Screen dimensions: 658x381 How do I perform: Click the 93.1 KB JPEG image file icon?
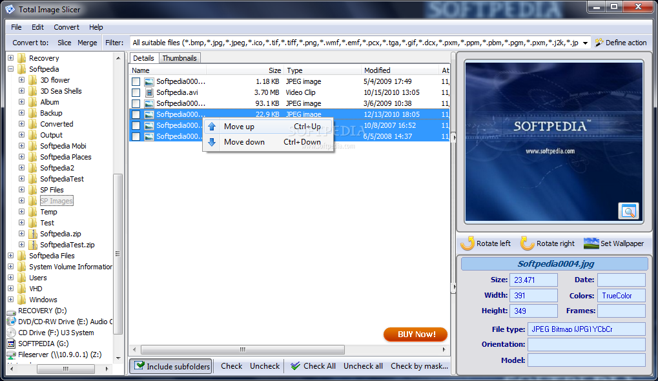(x=149, y=103)
